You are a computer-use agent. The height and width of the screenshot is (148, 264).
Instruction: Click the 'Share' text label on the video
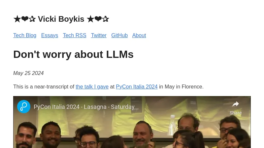[236, 113]
